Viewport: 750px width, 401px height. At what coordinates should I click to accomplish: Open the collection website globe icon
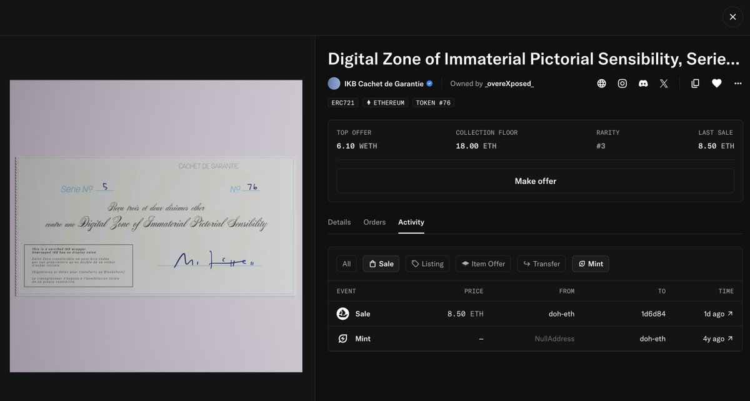pos(601,83)
